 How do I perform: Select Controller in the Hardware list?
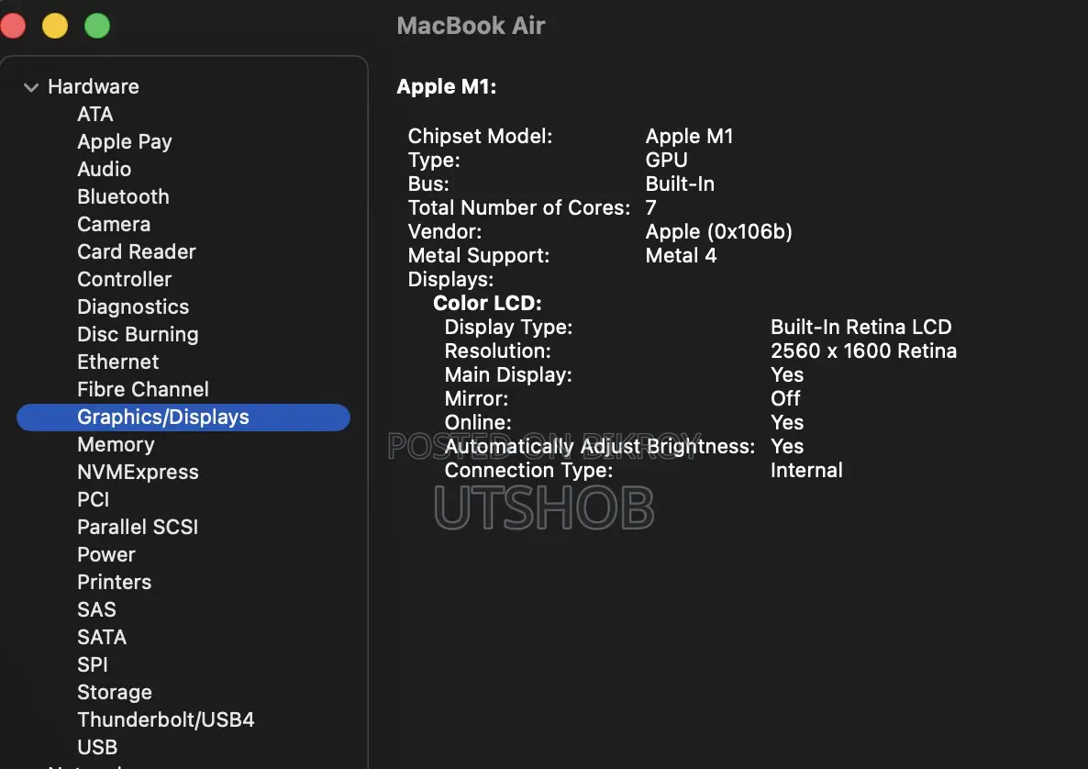click(124, 279)
